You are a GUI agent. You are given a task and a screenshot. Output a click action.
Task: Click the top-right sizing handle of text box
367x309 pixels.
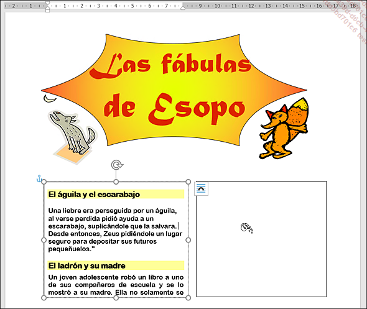pos(188,182)
